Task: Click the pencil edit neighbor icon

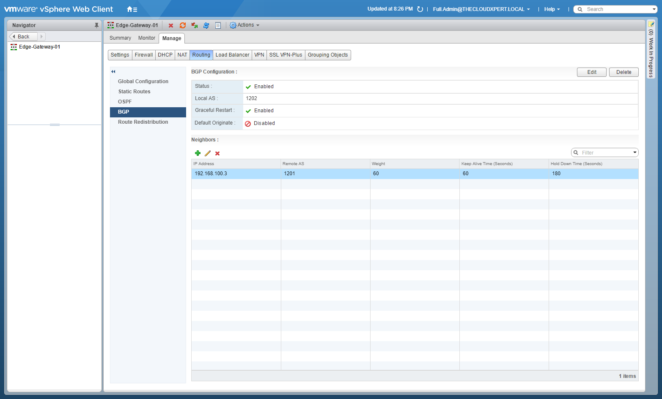Action: [208, 153]
